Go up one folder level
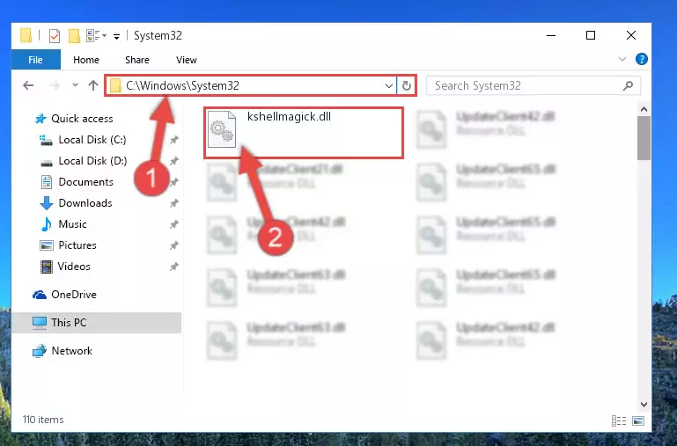The image size is (677, 446). click(x=92, y=85)
